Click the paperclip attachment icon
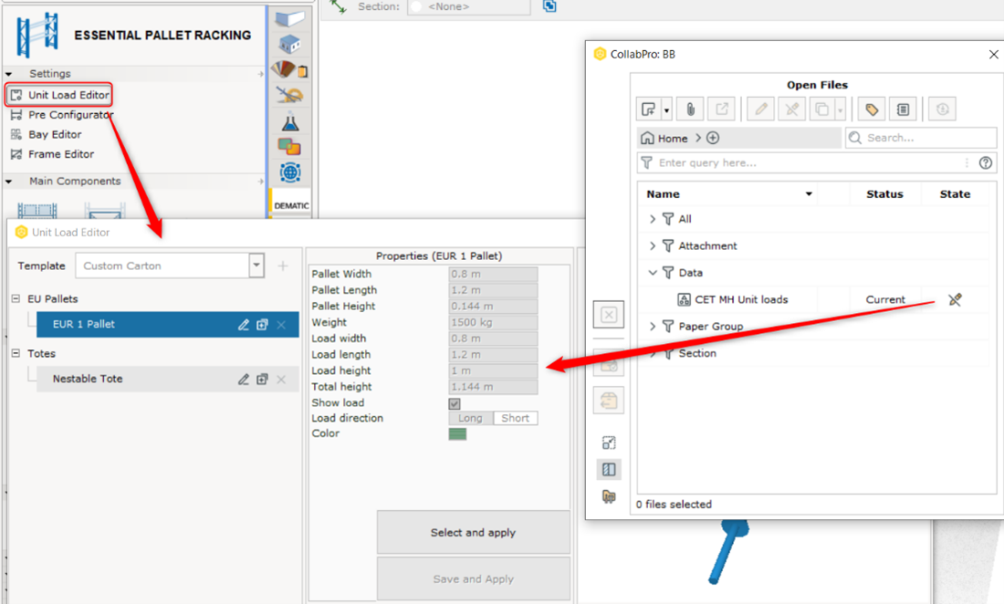The height and width of the screenshot is (604, 1004). pos(690,109)
